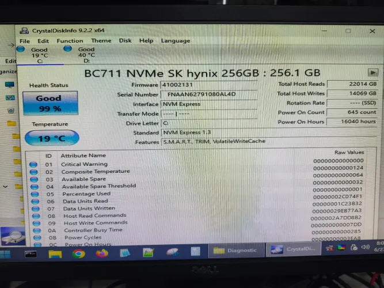Click the Transfer Mode field
The image size is (384, 288).
pos(208,113)
